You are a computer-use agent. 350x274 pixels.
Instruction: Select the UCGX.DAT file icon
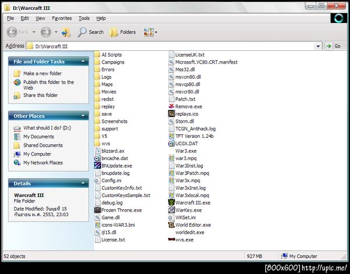click(x=171, y=143)
